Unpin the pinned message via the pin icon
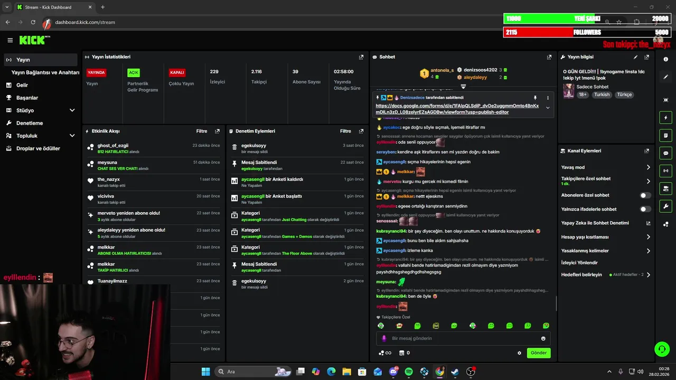This screenshot has height=380, width=676. click(535, 98)
